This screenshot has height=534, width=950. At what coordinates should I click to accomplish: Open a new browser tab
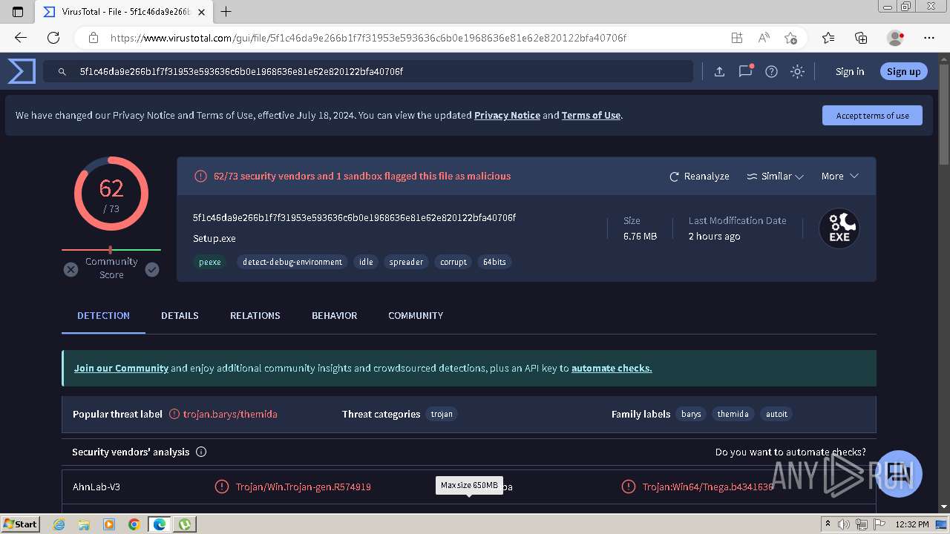coord(226,12)
